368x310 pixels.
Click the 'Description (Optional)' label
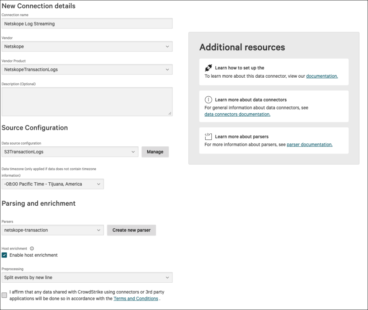click(19, 84)
